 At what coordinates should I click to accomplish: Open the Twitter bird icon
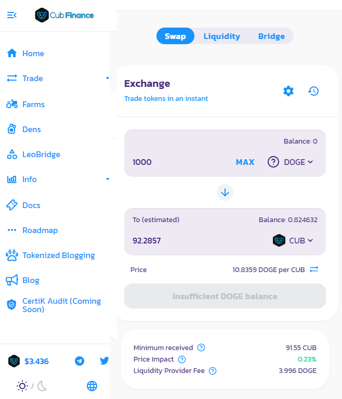pyautogui.click(x=104, y=361)
